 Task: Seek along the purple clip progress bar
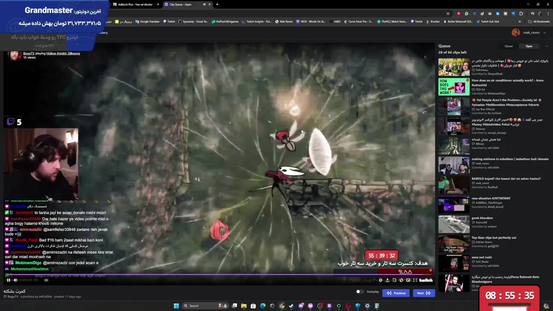coord(218,275)
